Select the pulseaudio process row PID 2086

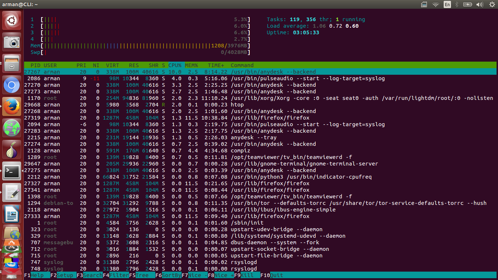click(x=260, y=78)
